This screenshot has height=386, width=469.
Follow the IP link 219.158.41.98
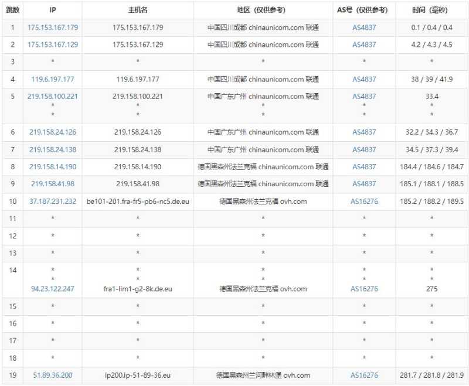click(53, 184)
